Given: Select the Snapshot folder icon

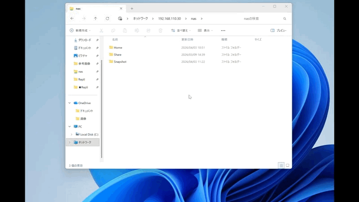Looking at the screenshot, I should [111, 61].
